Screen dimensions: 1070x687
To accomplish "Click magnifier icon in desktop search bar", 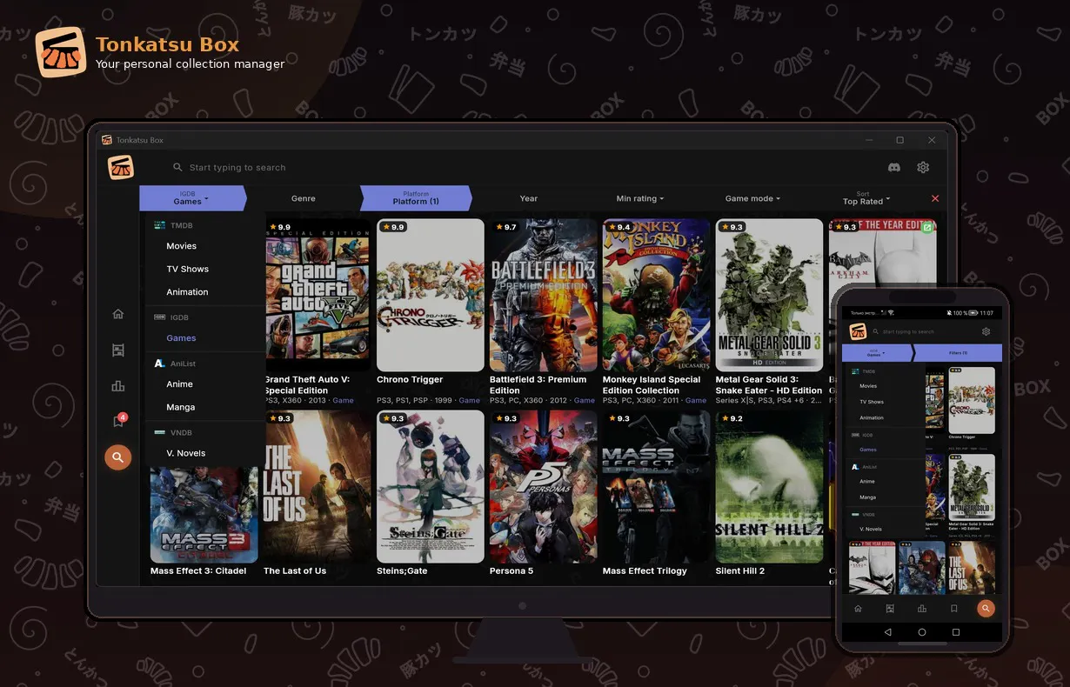I will 177,167.
